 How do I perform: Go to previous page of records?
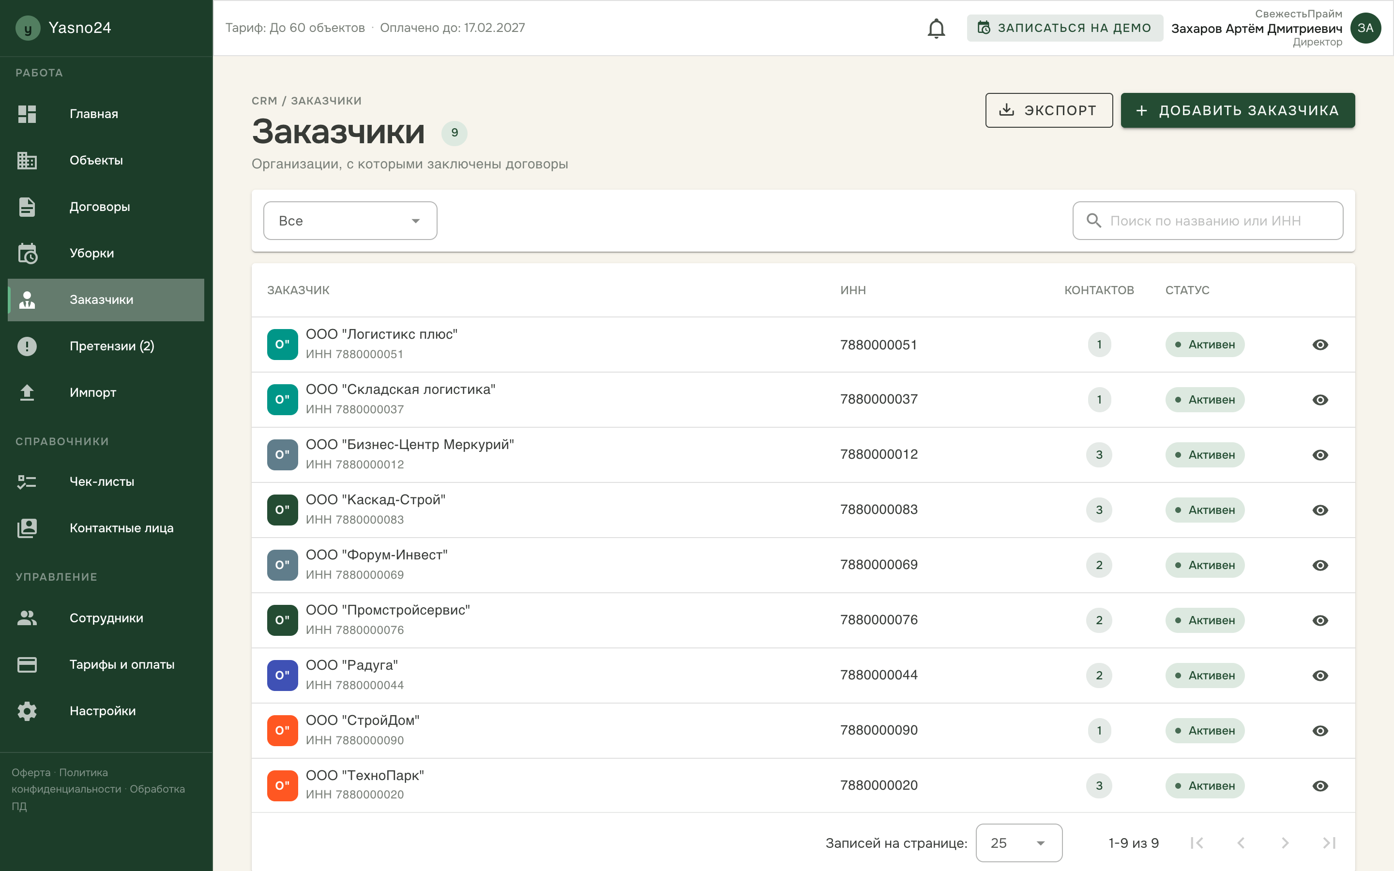pyautogui.click(x=1241, y=843)
